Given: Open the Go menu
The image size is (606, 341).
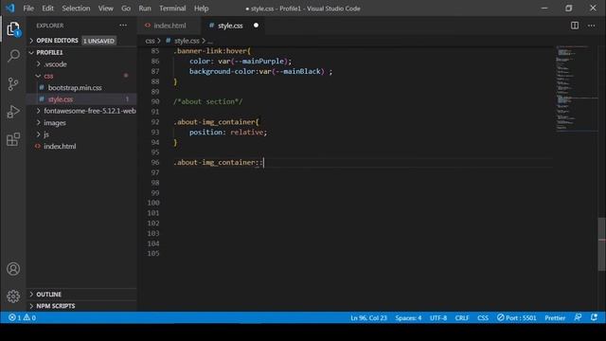Looking at the screenshot, I should pyautogui.click(x=126, y=9).
